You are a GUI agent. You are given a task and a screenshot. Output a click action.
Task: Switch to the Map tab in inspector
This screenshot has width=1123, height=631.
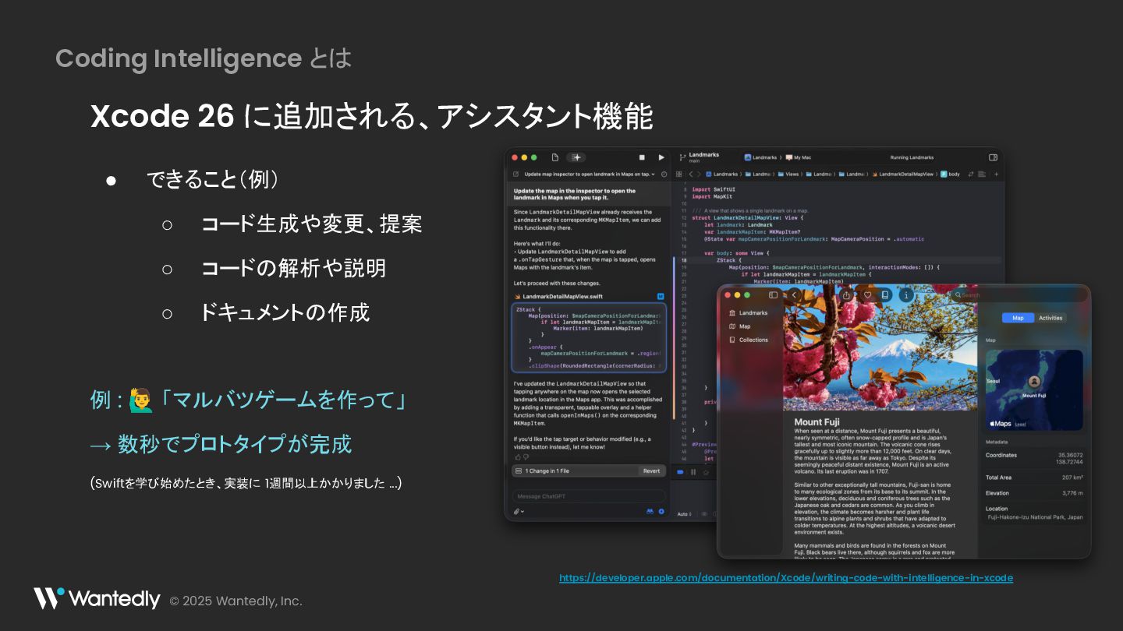click(x=1018, y=318)
